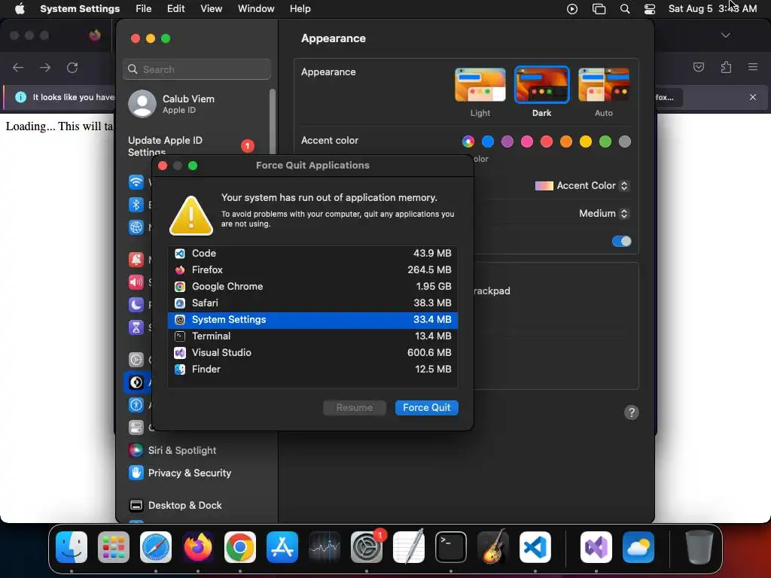
Task: Open App Store from the Dock
Action: click(x=282, y=547)
